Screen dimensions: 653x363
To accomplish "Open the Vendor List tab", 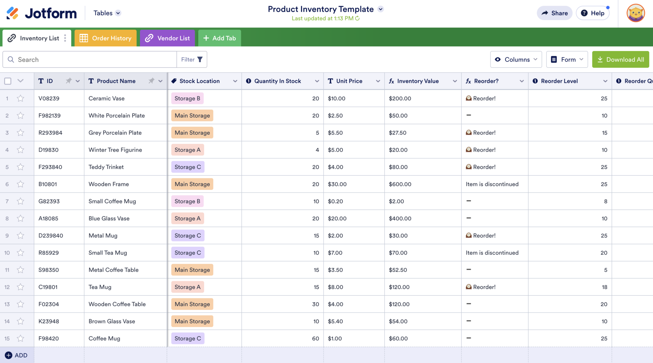I will pyautogui.click(x=168, y=38).
